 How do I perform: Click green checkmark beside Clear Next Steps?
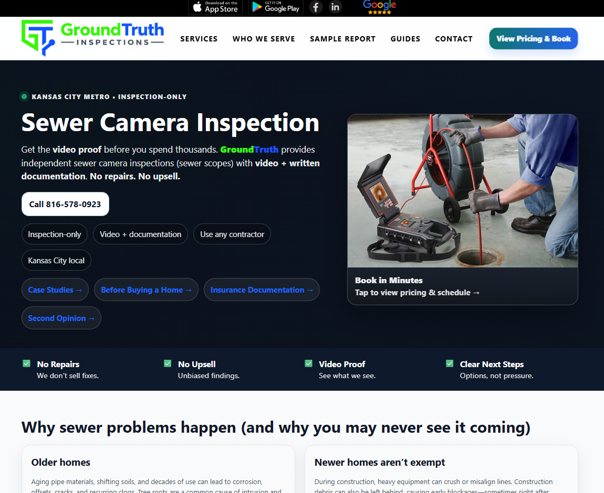(x=450, y=363)
